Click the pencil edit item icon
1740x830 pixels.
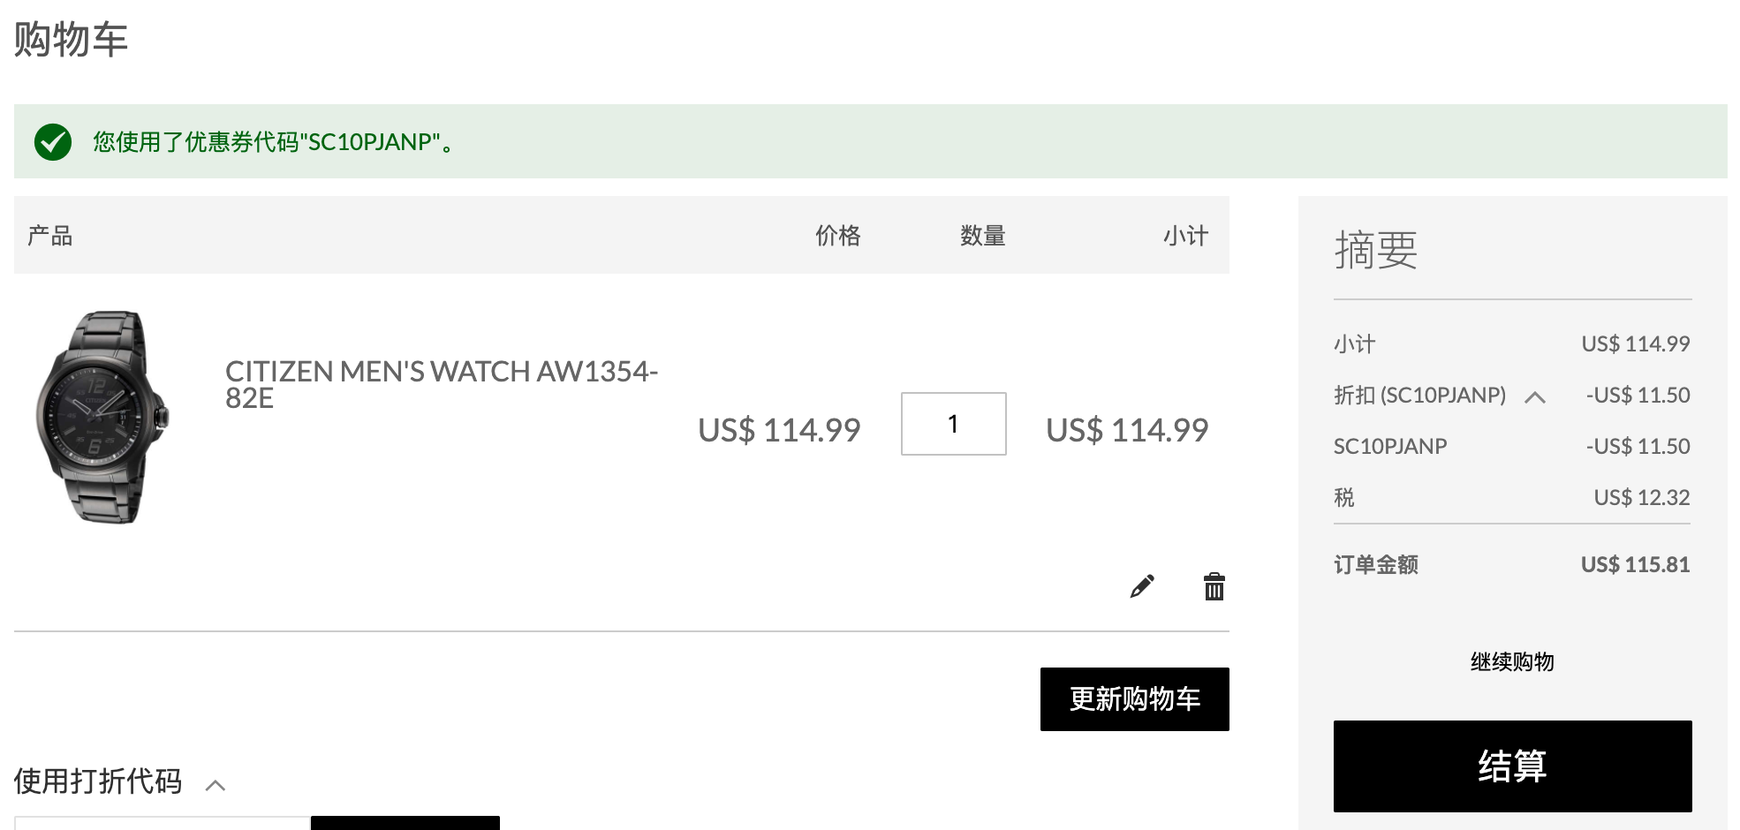tap(1142, 586)
